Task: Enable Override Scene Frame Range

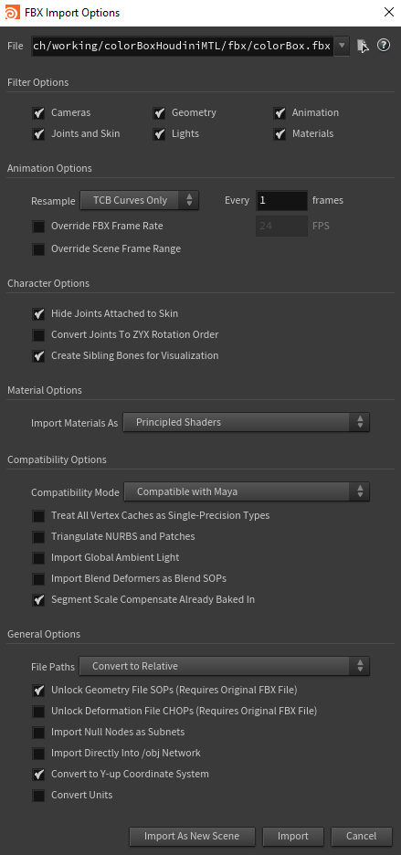Action: tap(38, 249)
